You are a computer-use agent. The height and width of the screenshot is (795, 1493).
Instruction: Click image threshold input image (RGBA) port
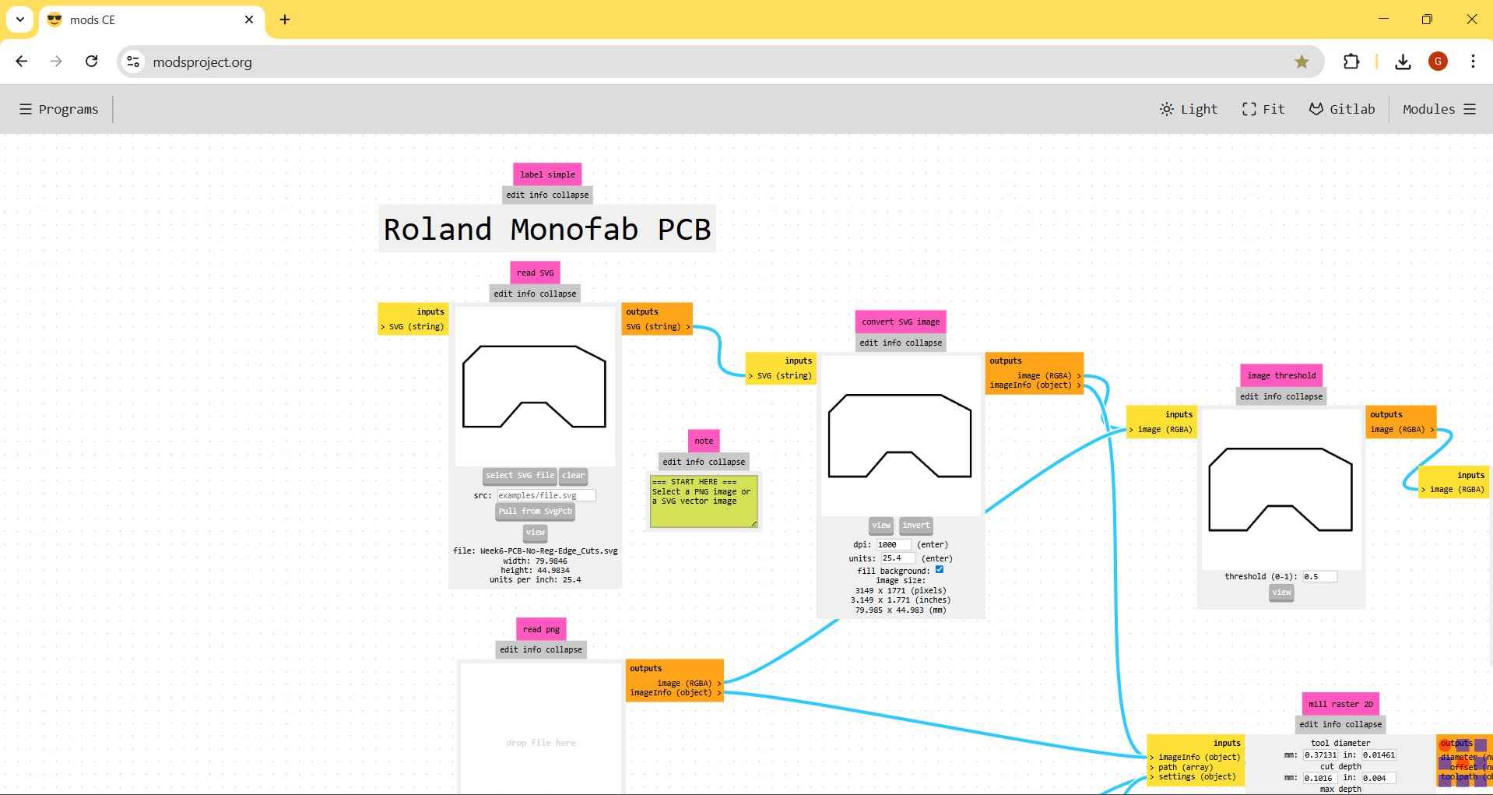[x=1161, y=430]
